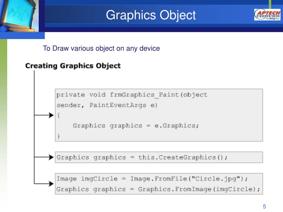Screen dimensions: 283x212
Task: Click the line "Graphics graphics = Graphics.FromImage(imgCircle);"
Action: (158, 189)
